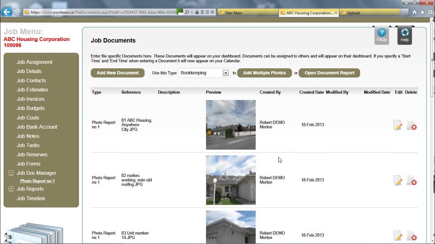The height and width of the screenshot is (244, 435).
Task: Delete the '01 ABC Housing' document
Action: click(412, 125)
